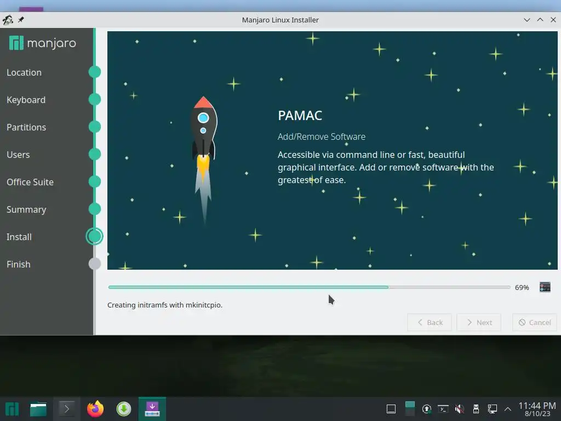Open Firefox from the taskbar
The height and width of the screenshot is (421, 561).
95,409
